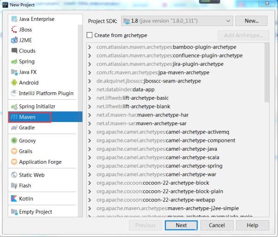
Task: Click the Previous button
Action: pos(145,225)
